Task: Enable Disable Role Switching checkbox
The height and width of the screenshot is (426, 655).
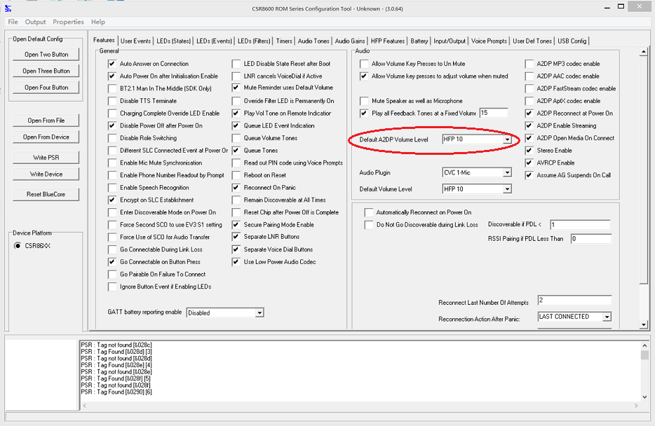Action: 112,138
